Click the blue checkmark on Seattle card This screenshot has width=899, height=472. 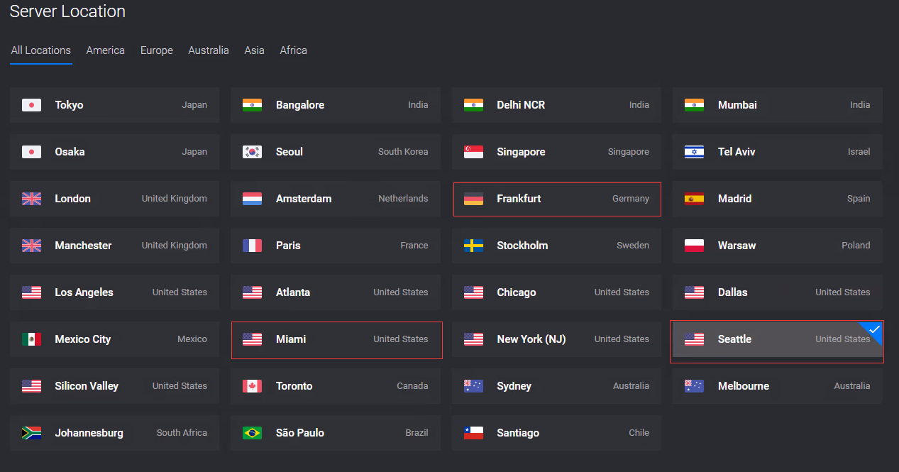point(874,329)
